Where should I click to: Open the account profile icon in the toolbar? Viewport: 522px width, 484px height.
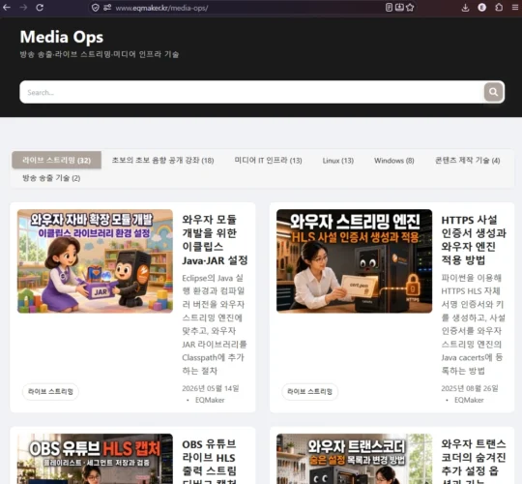(x=481, y=8)
